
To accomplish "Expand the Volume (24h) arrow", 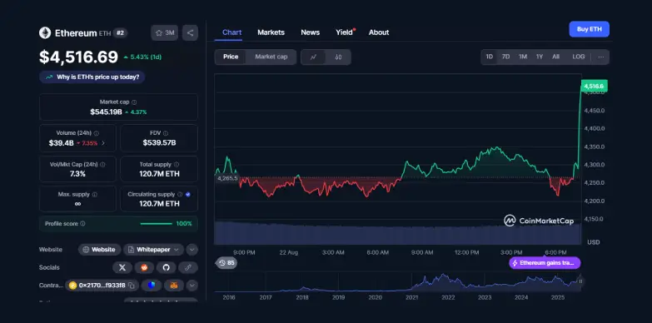I will (103, 143).
